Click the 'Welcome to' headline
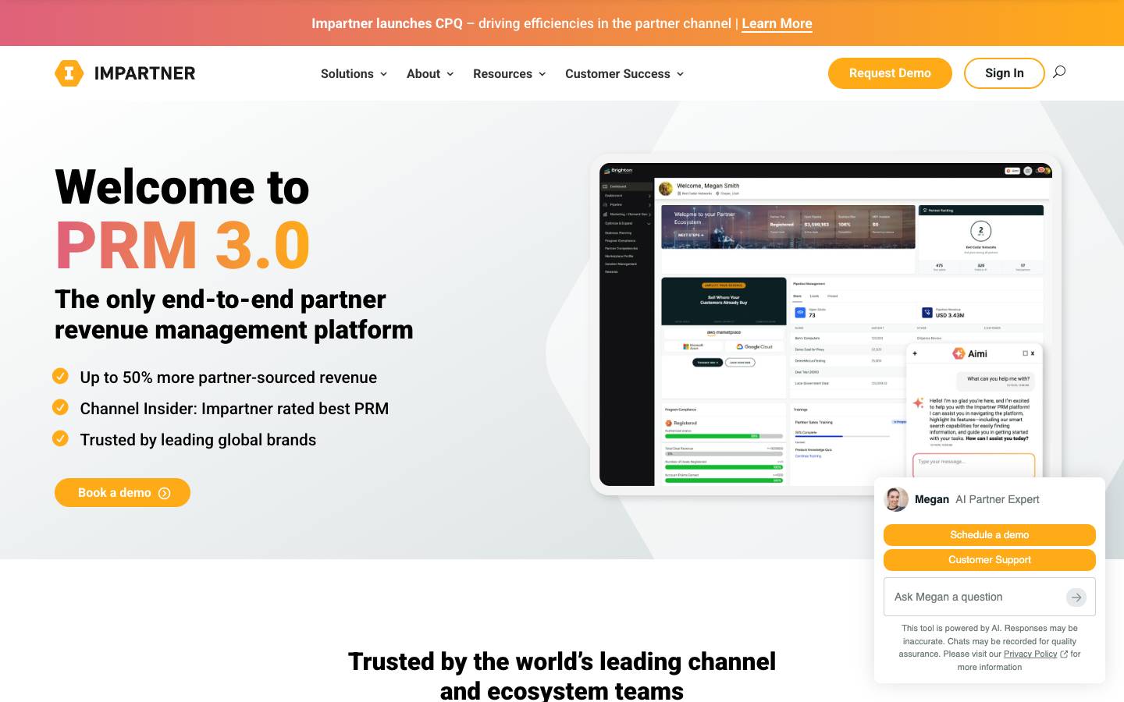Screen dimensions: 1124x702 point(183,187)
